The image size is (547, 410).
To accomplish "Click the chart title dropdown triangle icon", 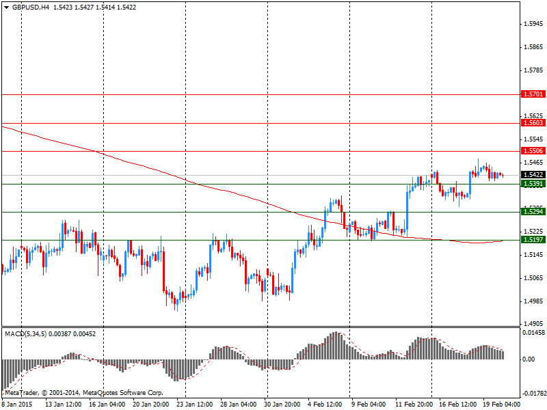I will point(6,8).
